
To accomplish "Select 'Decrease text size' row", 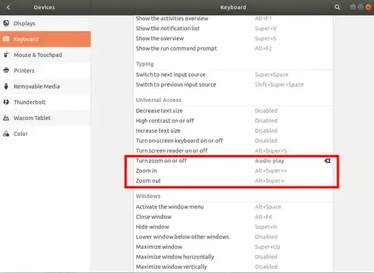I will coord(233,111).
